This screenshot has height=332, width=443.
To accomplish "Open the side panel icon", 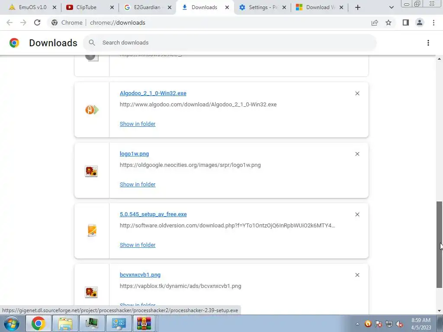I will [406, 22].
